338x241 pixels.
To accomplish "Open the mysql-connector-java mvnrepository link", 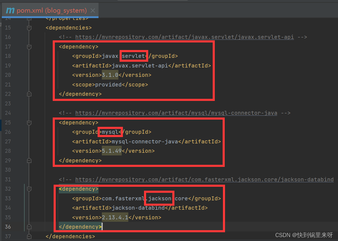I will coord(176,113).
